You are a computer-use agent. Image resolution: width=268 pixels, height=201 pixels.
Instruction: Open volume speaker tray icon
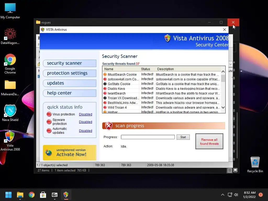click(236, 195)
